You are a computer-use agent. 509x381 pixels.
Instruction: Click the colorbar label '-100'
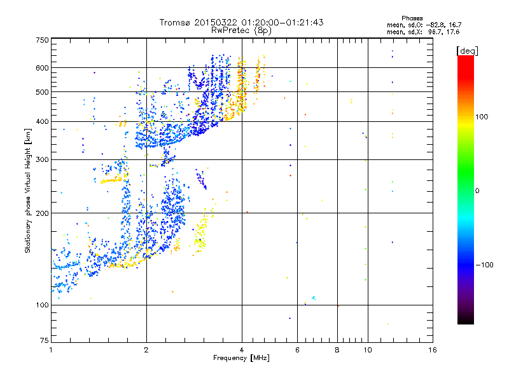[x=484, y=265]
